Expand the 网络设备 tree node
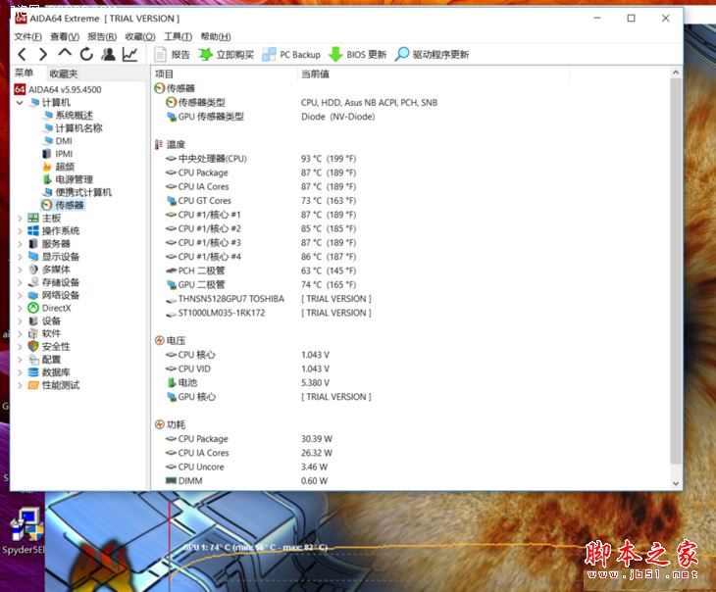Screen dimensions: 716x592 [20, 295]
